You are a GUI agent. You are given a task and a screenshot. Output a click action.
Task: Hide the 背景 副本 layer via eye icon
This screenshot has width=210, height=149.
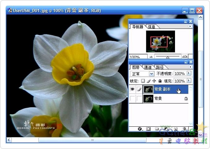[132, 90]
